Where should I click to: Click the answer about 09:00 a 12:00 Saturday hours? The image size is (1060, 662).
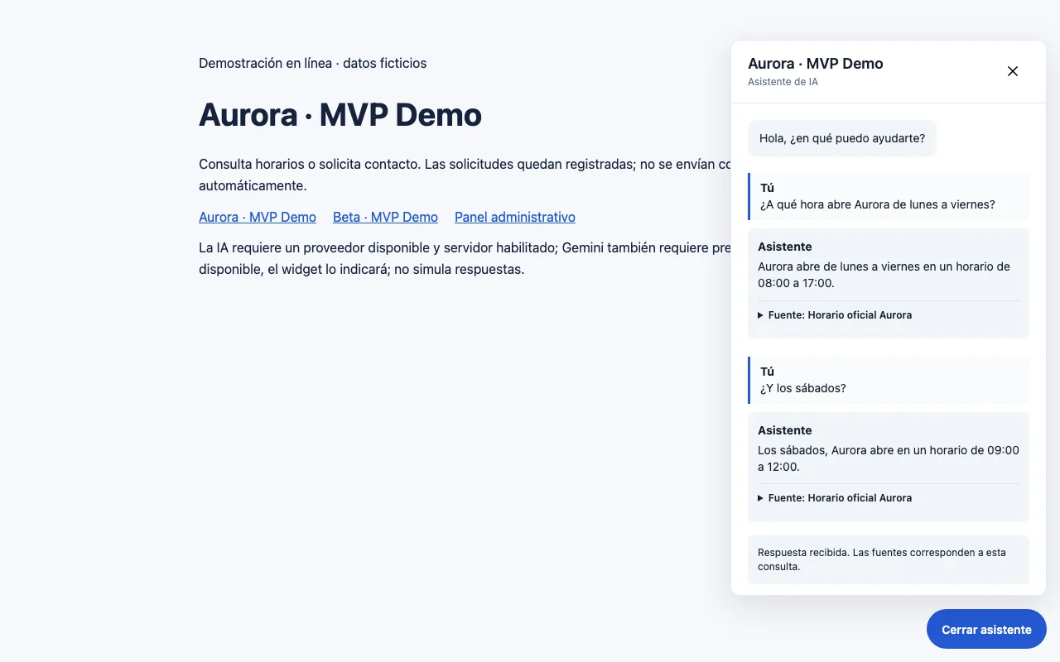[x=889, y=458]
